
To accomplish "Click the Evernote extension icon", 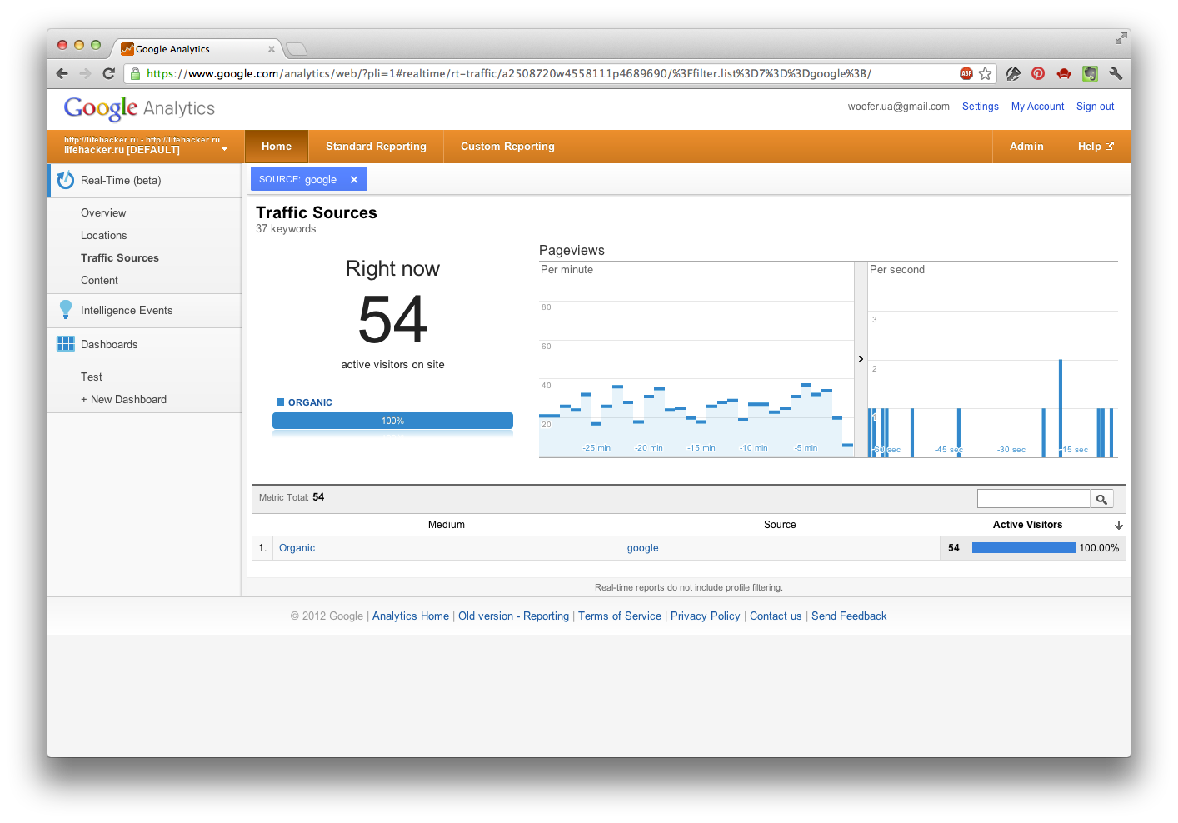I will pyautogui.click(x=1090, y=73).
